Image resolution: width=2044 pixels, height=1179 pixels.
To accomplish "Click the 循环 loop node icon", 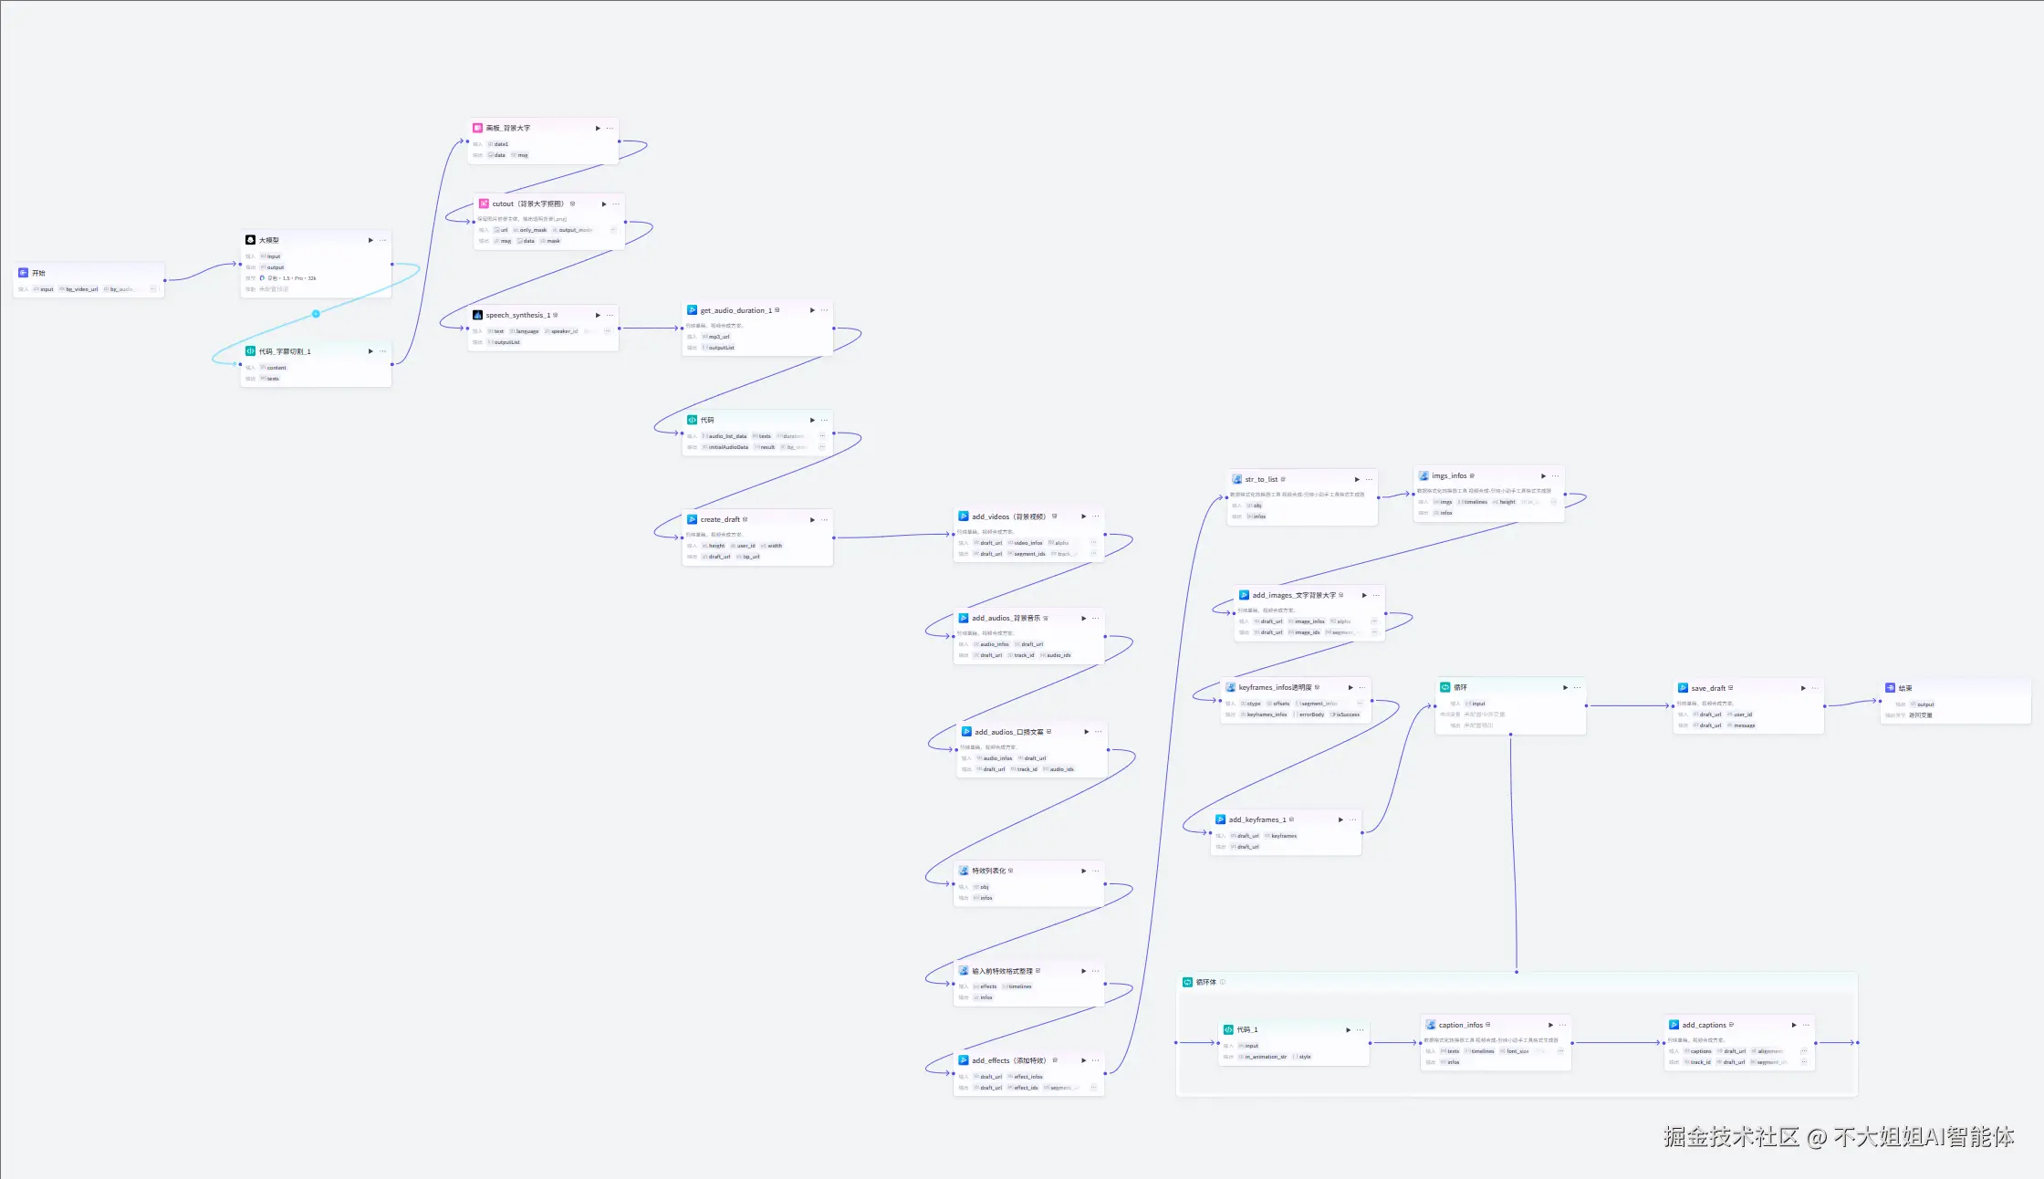I will click(1445, 687).
